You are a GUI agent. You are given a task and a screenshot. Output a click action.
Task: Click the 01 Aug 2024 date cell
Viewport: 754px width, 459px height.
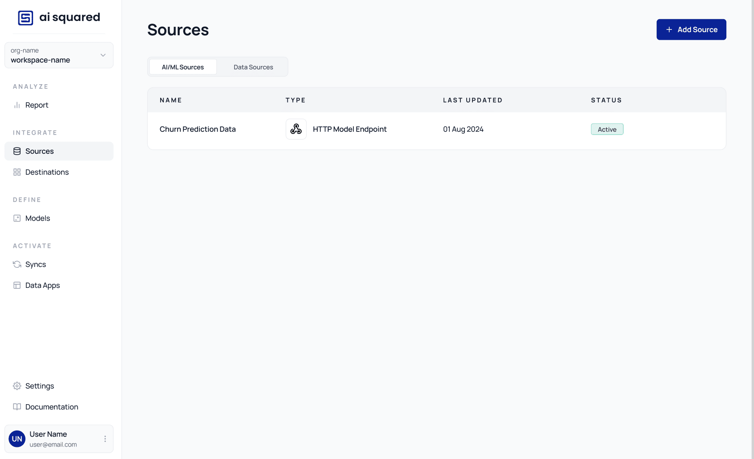tap(463, 129)
